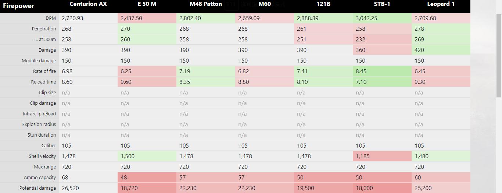
Task: Select the Penetration row label
Action: 44,29
